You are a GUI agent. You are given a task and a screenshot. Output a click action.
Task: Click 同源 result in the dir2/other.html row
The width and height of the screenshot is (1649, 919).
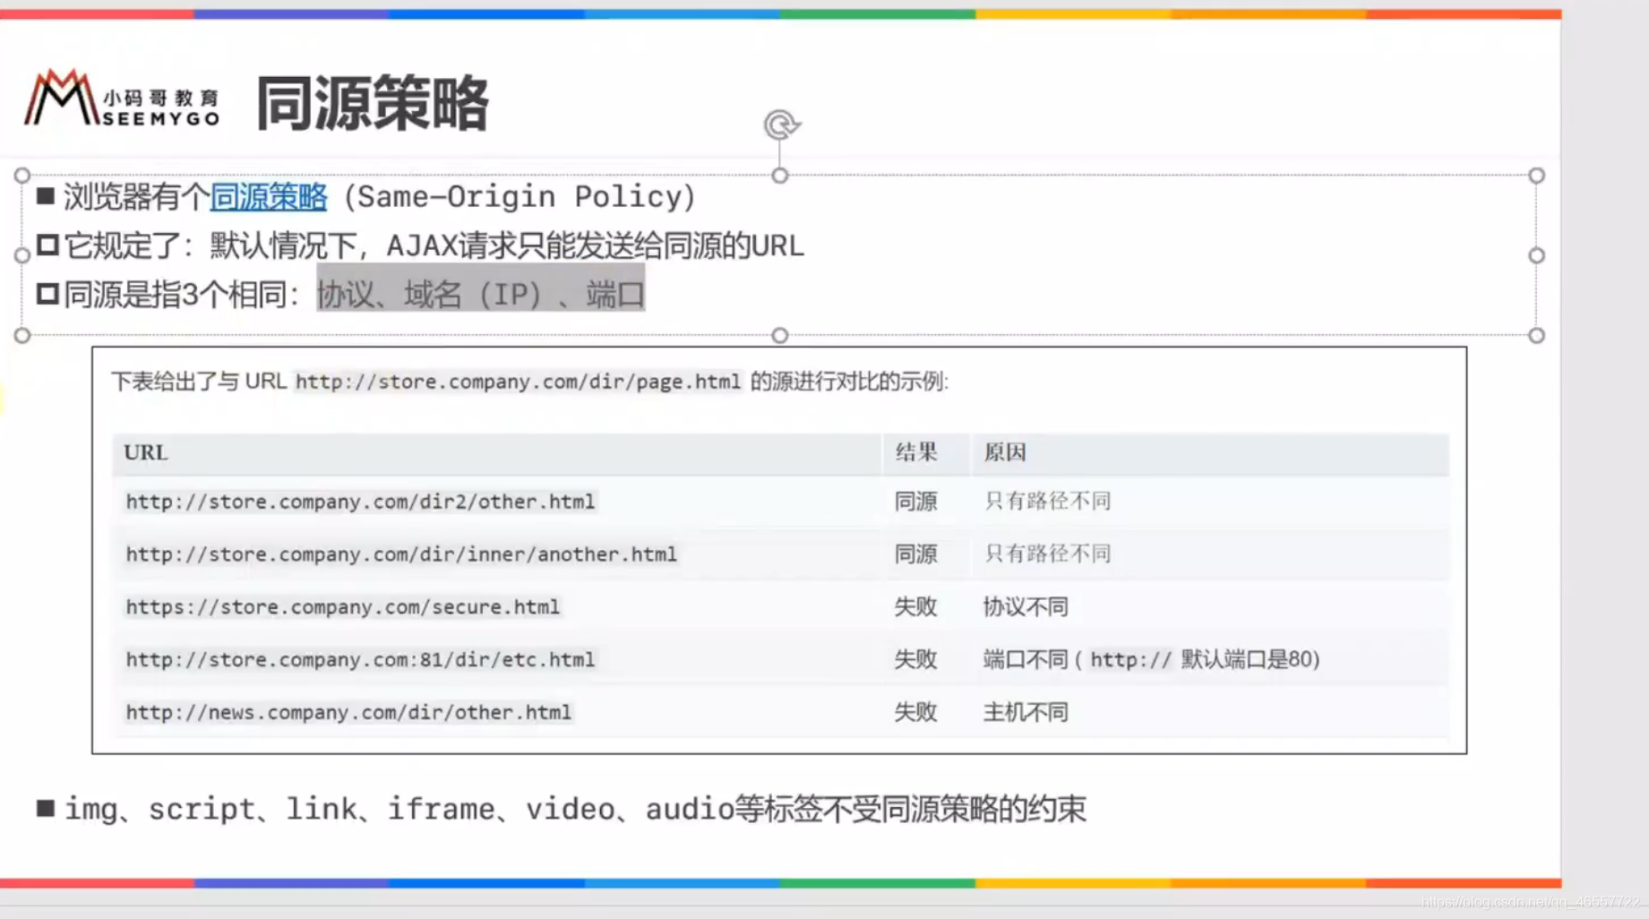(x=915, y=502)
